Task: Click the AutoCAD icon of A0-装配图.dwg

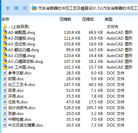Action: (x=5, y=32)
